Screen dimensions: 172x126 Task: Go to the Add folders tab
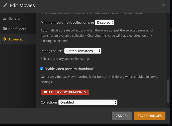click(x=17, y=29)
